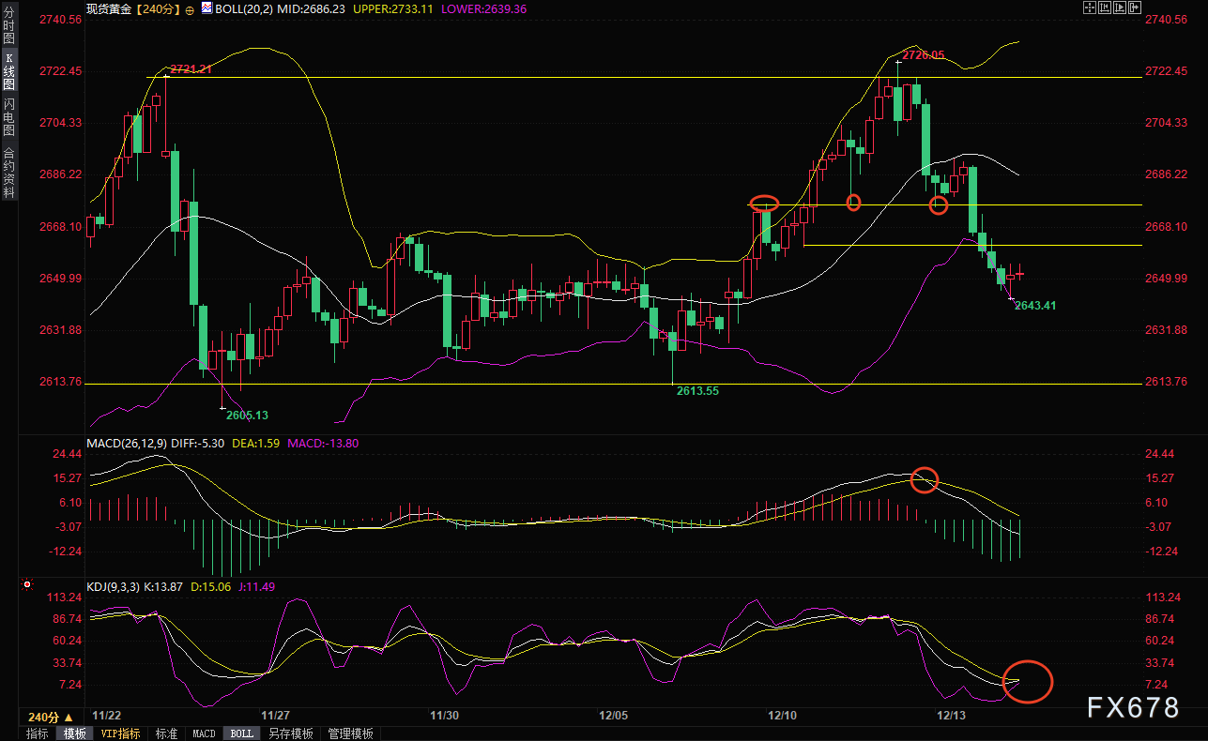Click 另存模板 to save template
1208x741 pixels.
290,733
